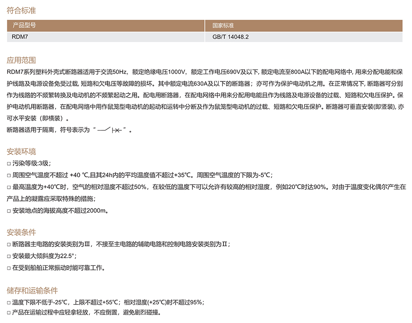412x323 pixels.
Task: Click the 储存和运输条件 section heading
Action: 32,290
